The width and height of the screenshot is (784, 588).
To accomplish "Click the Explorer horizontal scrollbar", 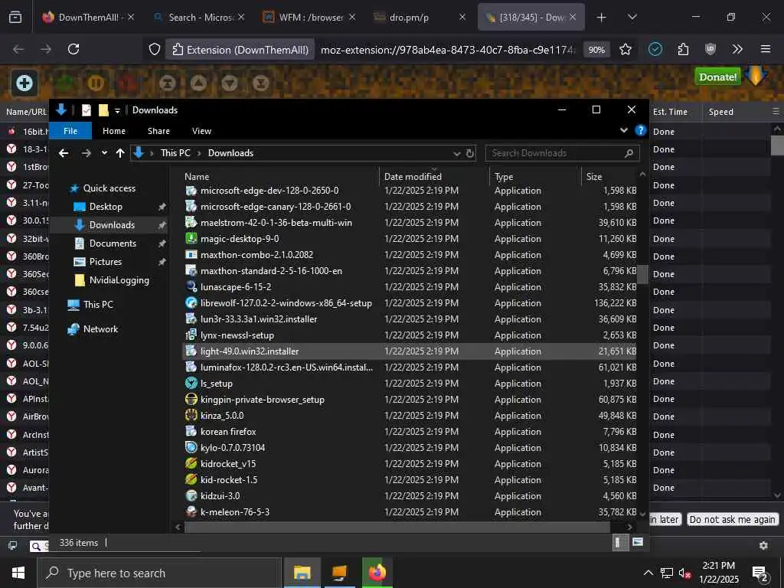I will click(397, 527).
